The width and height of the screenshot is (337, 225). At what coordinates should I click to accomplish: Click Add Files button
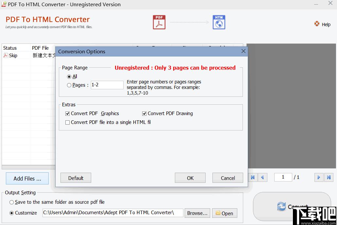coord(27,178)
